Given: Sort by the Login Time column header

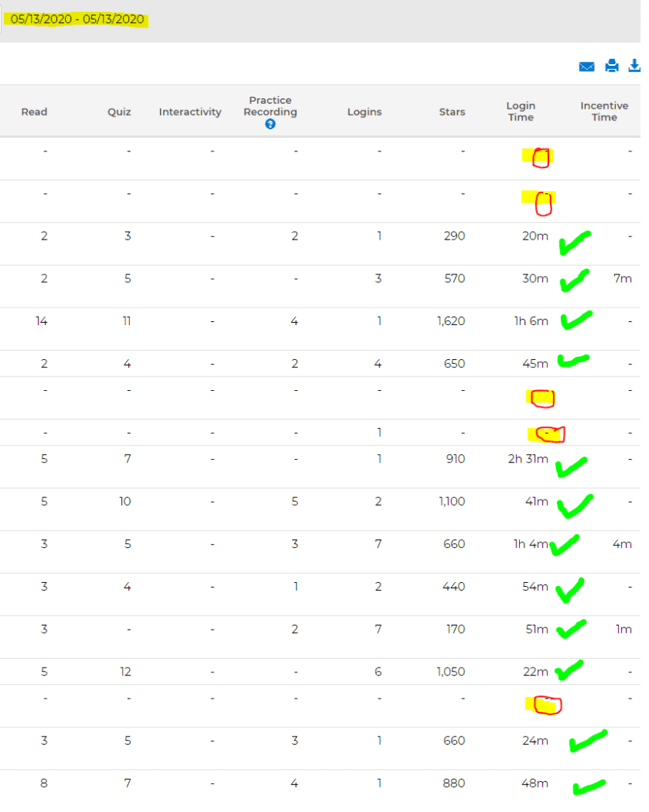Looking at the screenshot, I should tap(521, 111).
